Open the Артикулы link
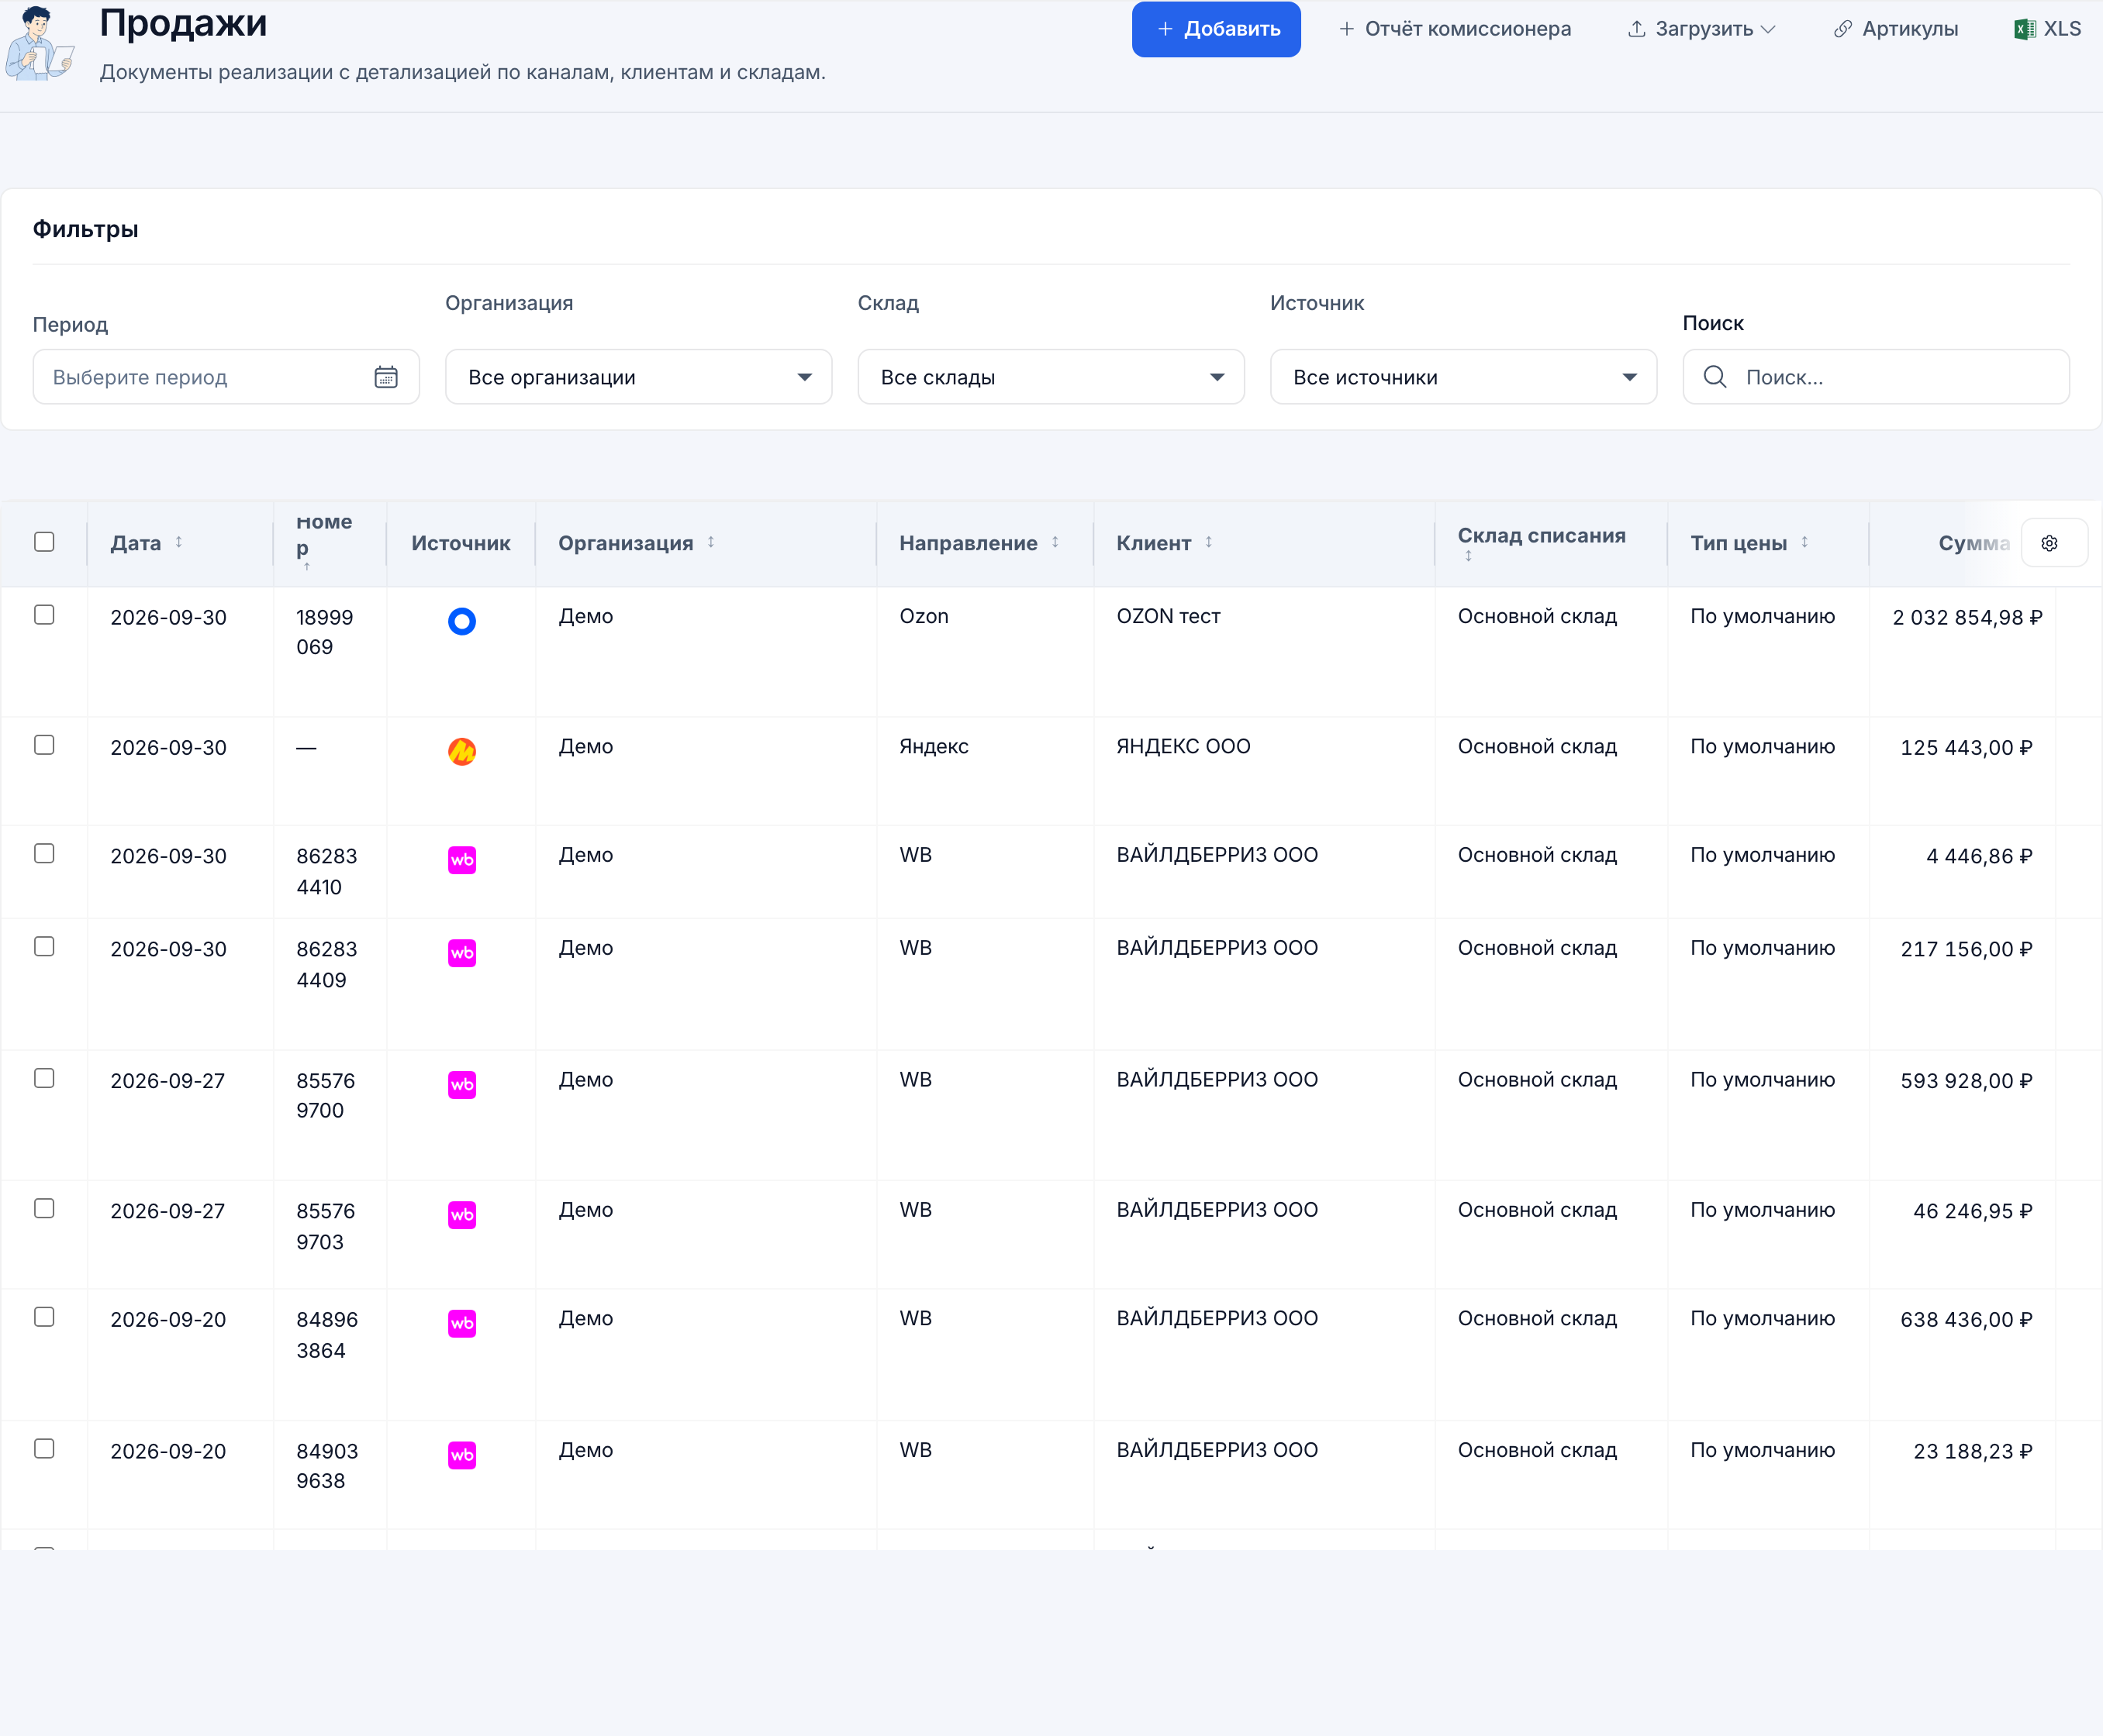The width and height of the screenshot is (2103, 1736). (x=1896, y=29)
